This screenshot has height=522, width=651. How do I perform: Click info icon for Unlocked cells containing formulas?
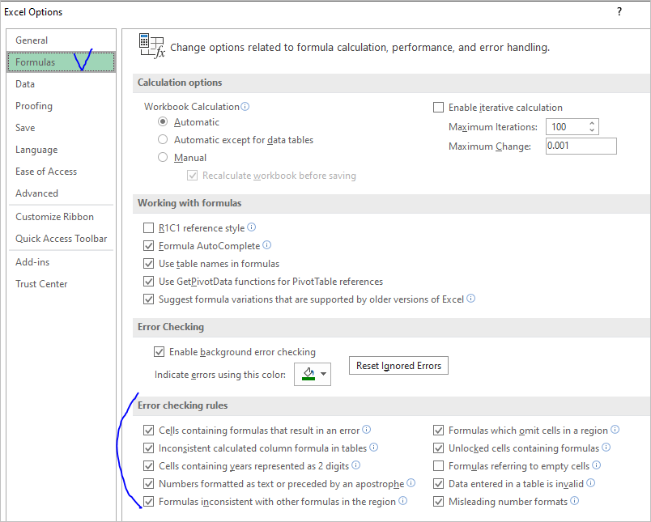606,448
